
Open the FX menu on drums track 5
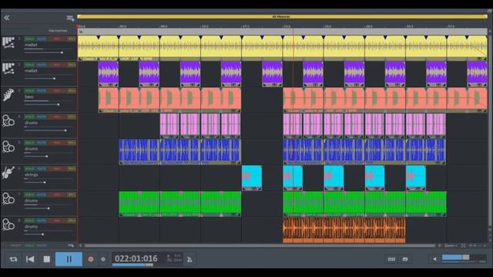[72, 143]
